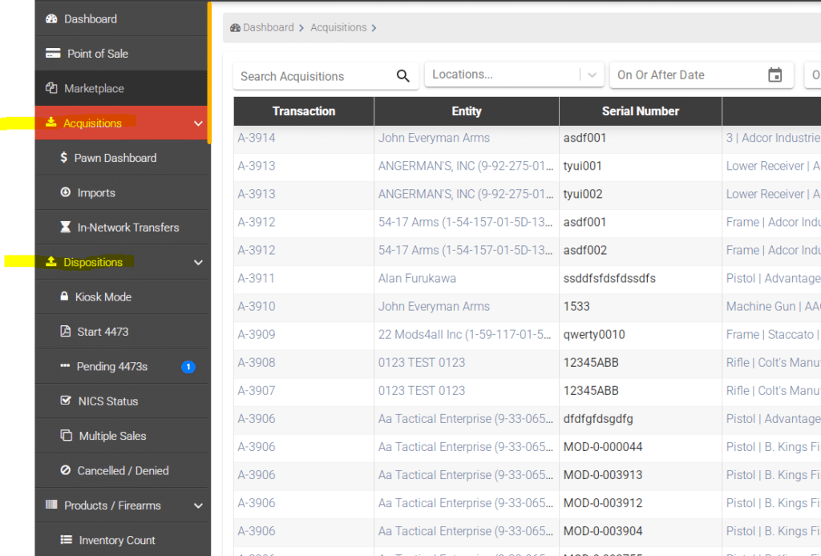Screen dimensions: 821x556
Task: Click the magnifier icon in Search Acquisitions
Action: [x=402, y=76]
